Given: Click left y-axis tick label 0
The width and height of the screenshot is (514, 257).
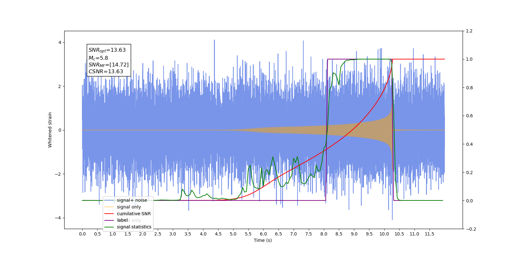Looking at the screenshot, I should click(x=60, y=130).
